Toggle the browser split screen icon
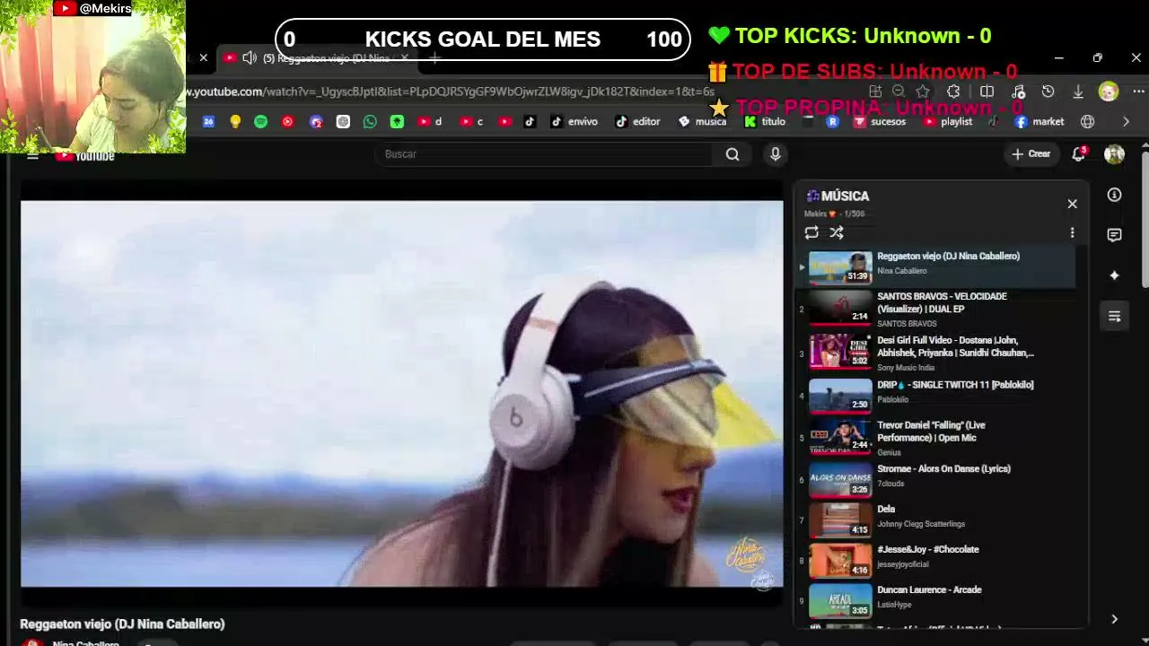This screenshot has width=1149, height=646. 987,92
